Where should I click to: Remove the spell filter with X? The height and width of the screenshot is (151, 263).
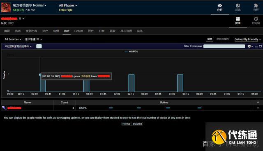[38, 39]
